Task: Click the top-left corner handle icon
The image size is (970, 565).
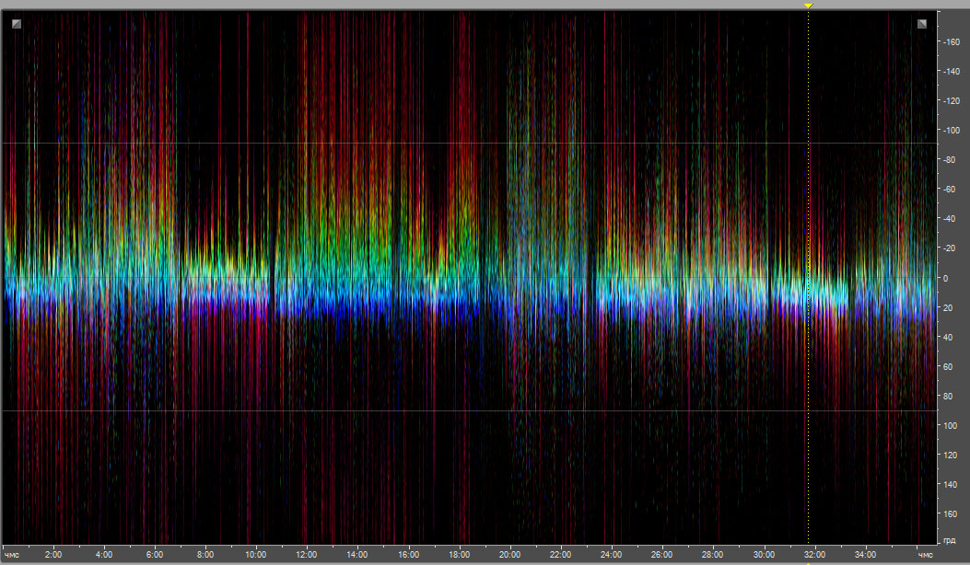Action: click(x=17, y=24)
